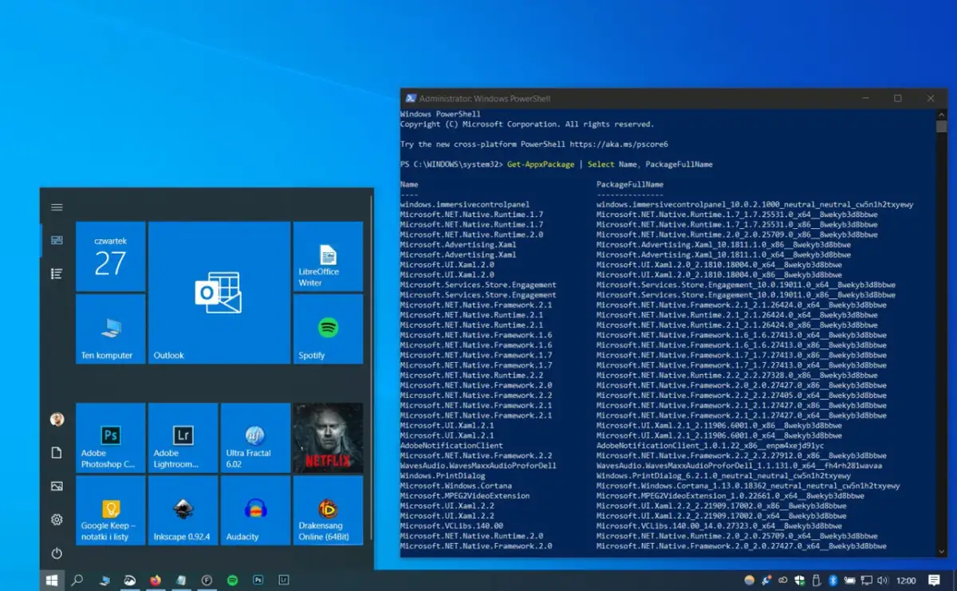Screen dimensions: 957x591
Task: Open Lightroom via the Lr taskbar icon
Action: tap(283, 580)
